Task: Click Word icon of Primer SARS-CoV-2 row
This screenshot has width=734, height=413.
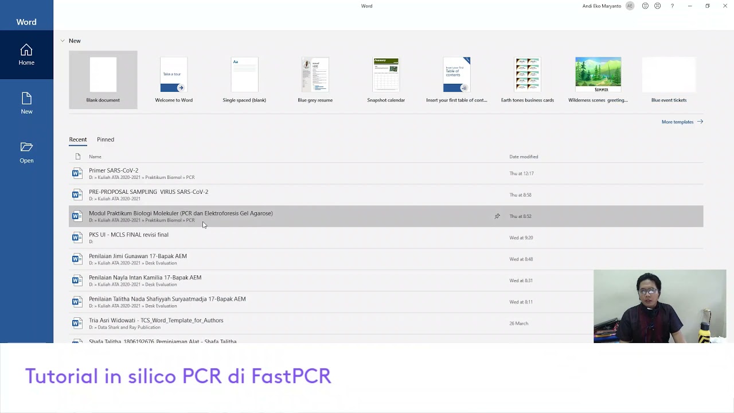Action: (77, 173)
